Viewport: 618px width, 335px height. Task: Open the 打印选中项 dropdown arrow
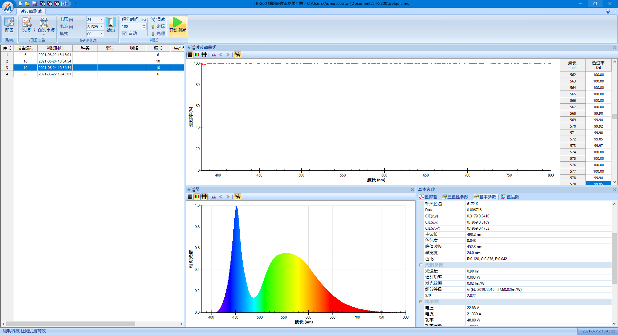(x=44, y=35)
